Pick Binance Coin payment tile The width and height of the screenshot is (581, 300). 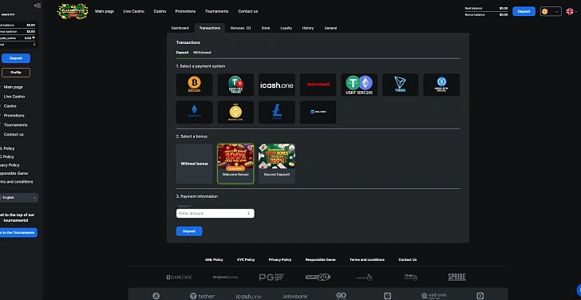(x=235, y=112)
